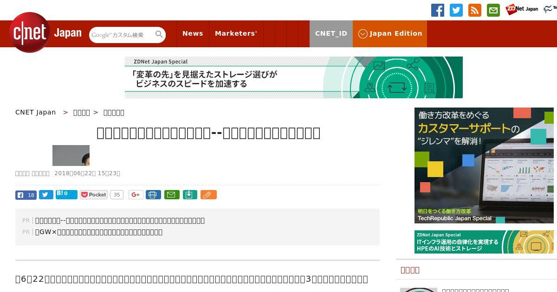Screen dimensions: 557x292
Task: Focus the Google custom search field
Action: (122, 35)
